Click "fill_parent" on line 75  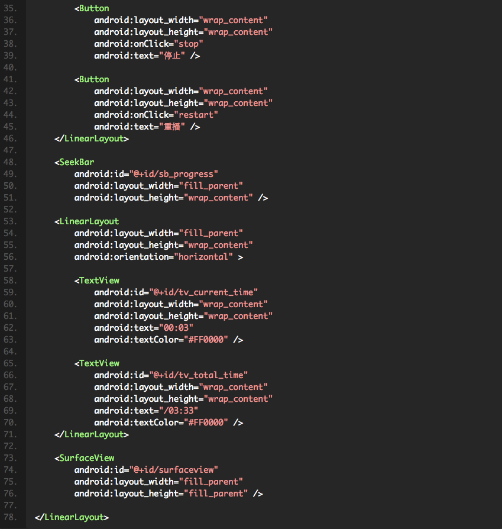pyautogui.click(x=210, y=482)
